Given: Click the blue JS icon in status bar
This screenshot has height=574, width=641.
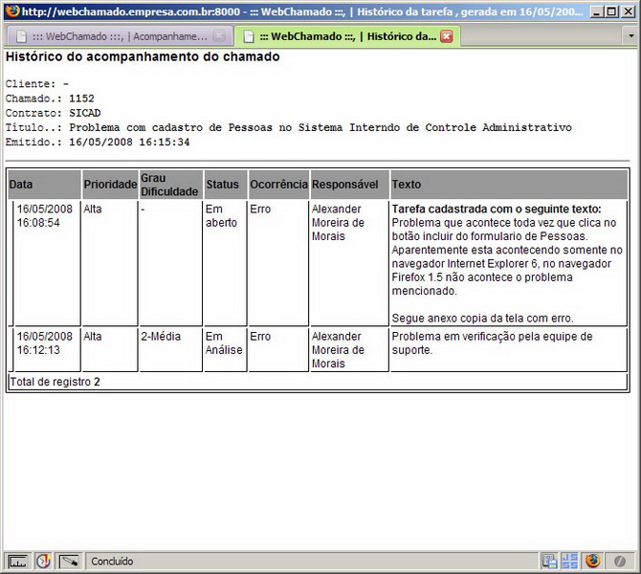Looking at the screenshot, I should (x=570, y=562).
